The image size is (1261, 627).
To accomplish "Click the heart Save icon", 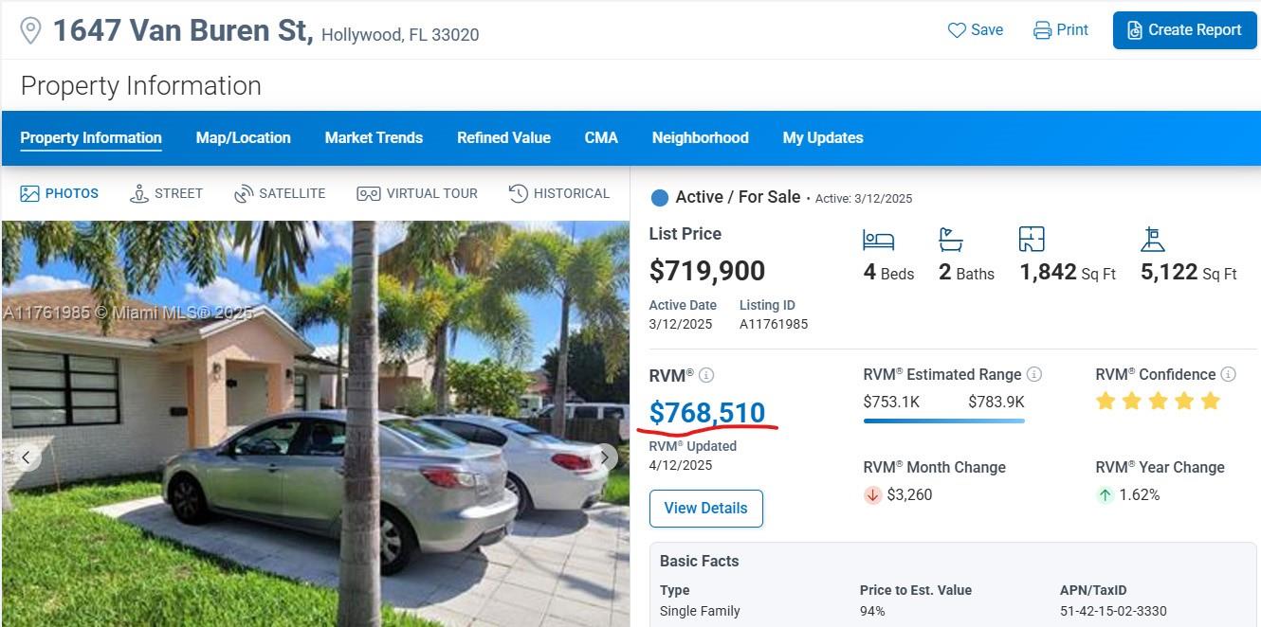I will pos(957,30).
